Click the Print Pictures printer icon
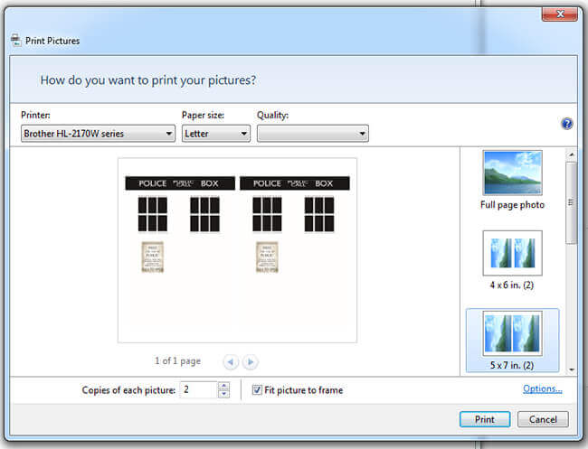 (x=15, y=40)
